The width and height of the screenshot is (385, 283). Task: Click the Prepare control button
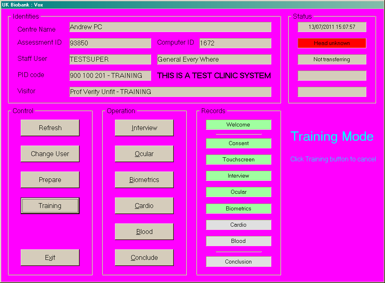[x=50, y=180]
